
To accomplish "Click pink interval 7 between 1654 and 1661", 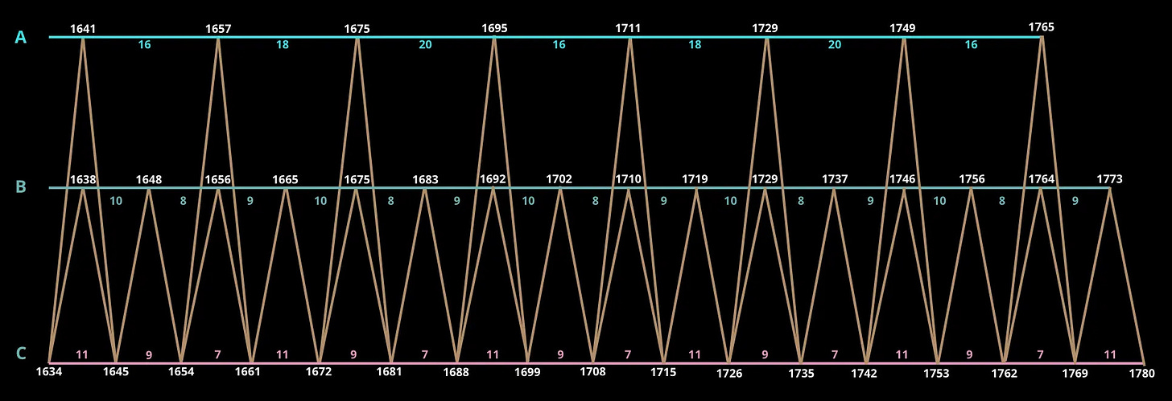I will (217, 354).
